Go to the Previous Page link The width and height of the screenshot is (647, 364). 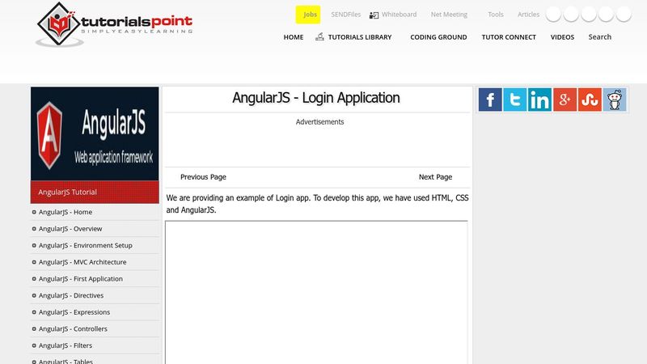click(x=203, y=177)
